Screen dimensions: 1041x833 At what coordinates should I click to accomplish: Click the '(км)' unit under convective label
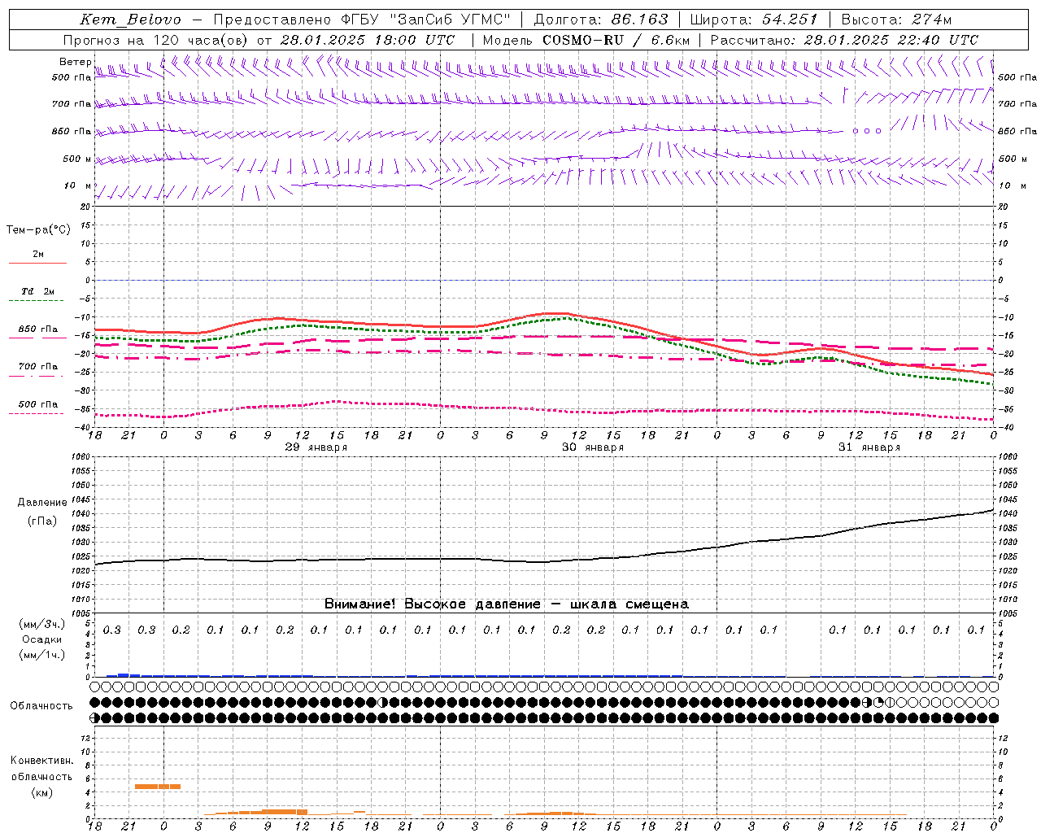point(41,793)
